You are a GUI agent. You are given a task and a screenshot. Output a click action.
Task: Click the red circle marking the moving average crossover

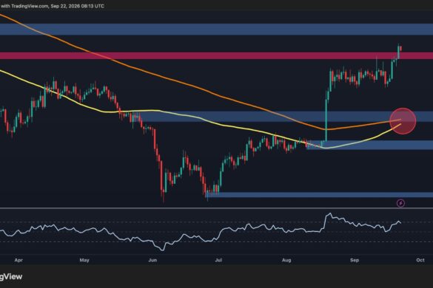pyautogui.click(x=403, y=121)
